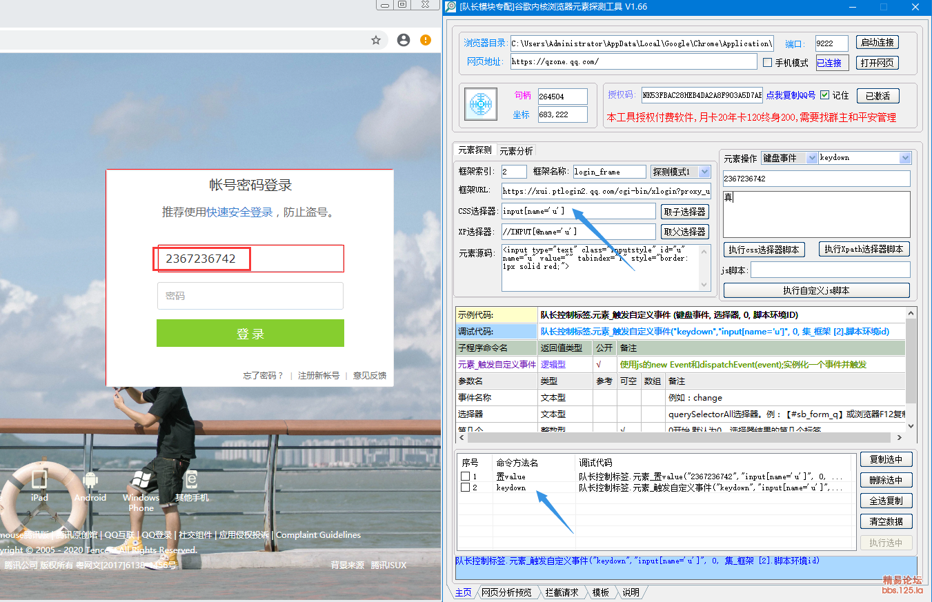Screen dimensions: 932x602
Task: Click the Complaint Guidelines footer link
Action: click(x=318, y=535)
